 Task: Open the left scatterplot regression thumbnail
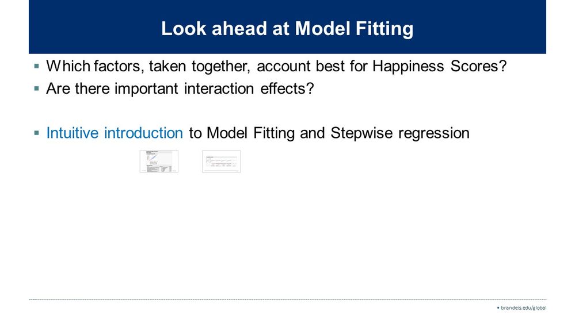(159, 161)
